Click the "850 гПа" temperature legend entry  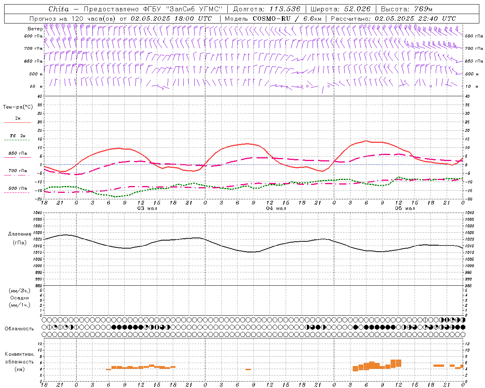point(18,153)
